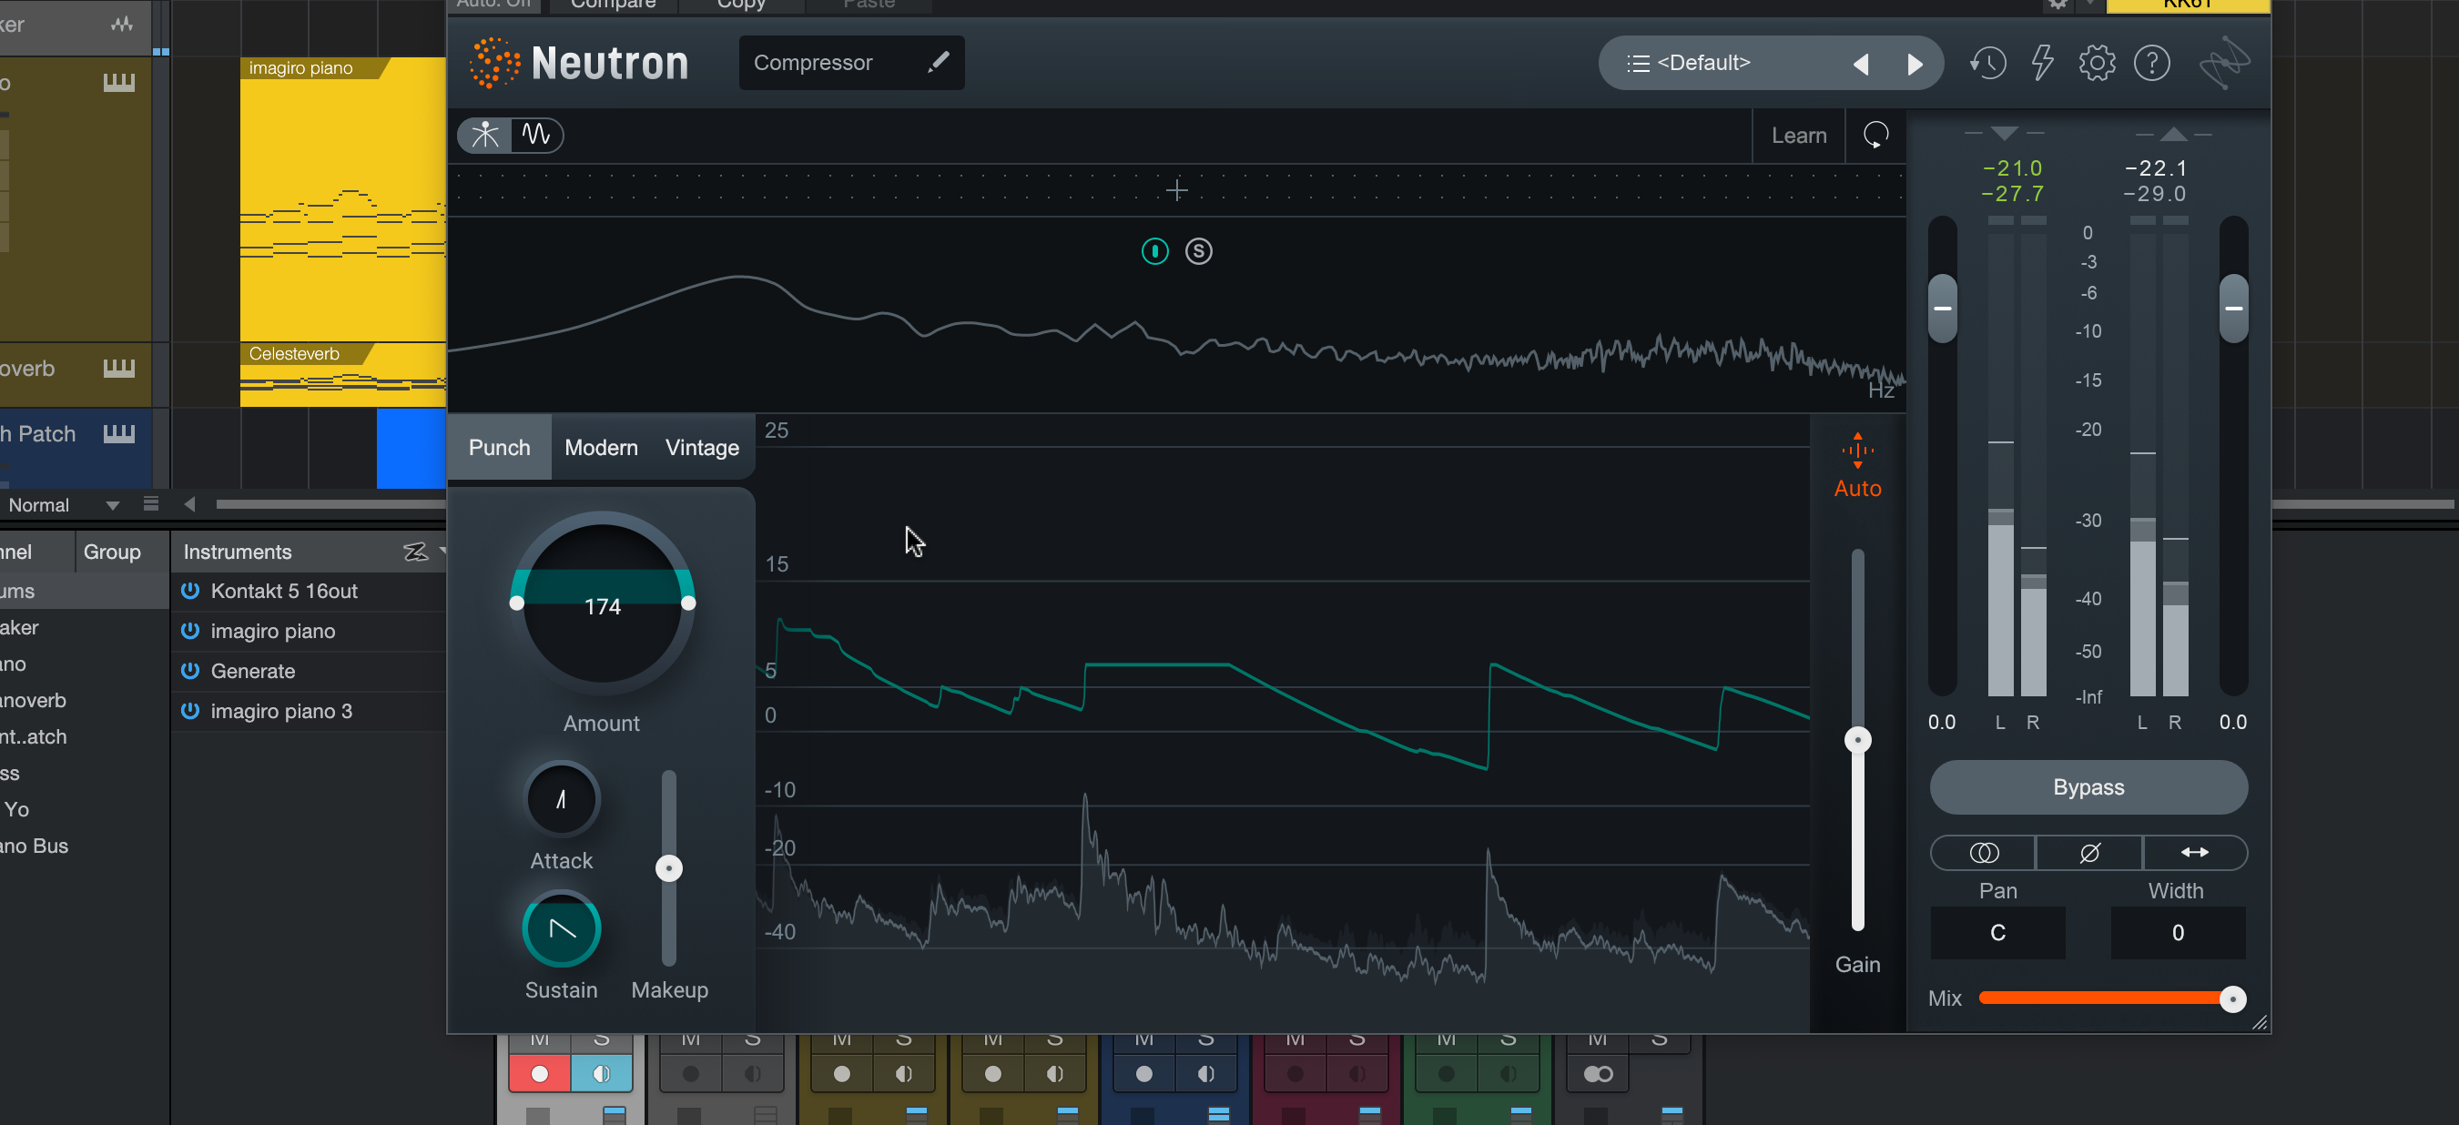Select the Modern compressor mode
This screenshot has width=2459, height=1125.
tap(601, 448)
